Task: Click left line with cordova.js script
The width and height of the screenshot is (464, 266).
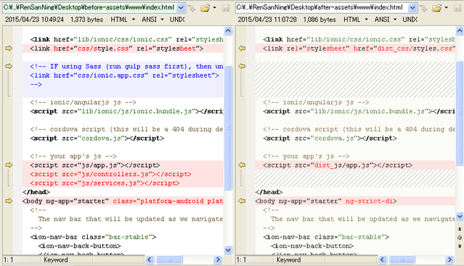Action: (97, 138)
